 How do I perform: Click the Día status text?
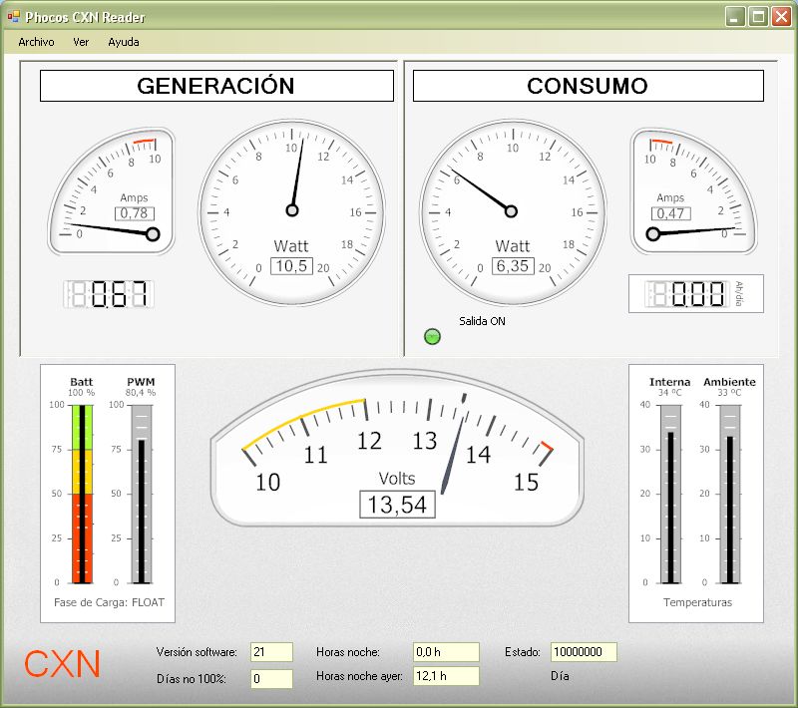click(560, 676)
